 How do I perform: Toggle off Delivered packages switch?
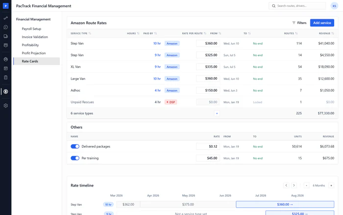pyautogui.click(x=75, y=146)
